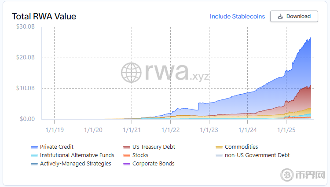Click the 1/1/25 x-axis label
The image size is (330, 187).
pyautogui.click(x=286, y=130)
